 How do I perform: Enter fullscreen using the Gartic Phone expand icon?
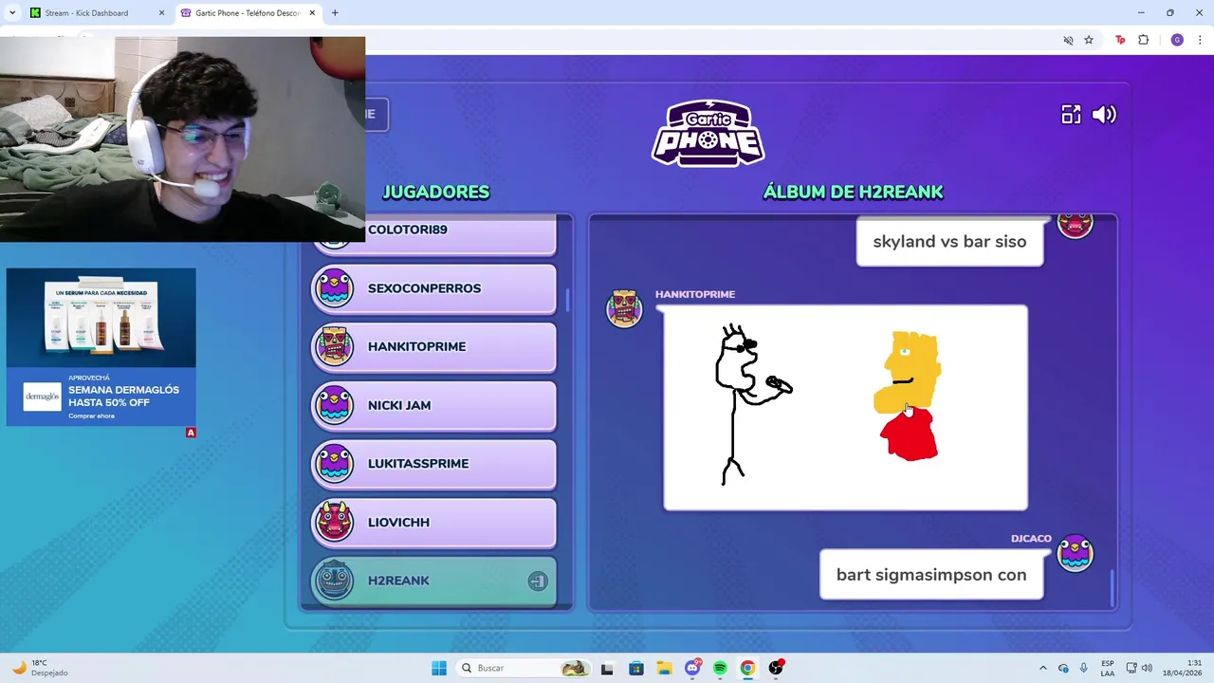(1071, 115)
